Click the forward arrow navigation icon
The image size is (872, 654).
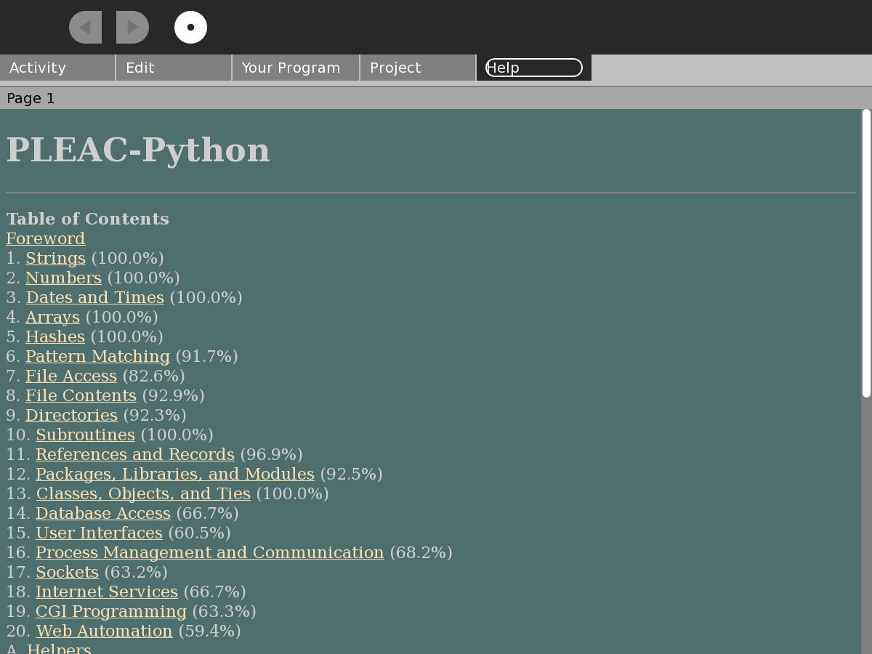point(132,28)
